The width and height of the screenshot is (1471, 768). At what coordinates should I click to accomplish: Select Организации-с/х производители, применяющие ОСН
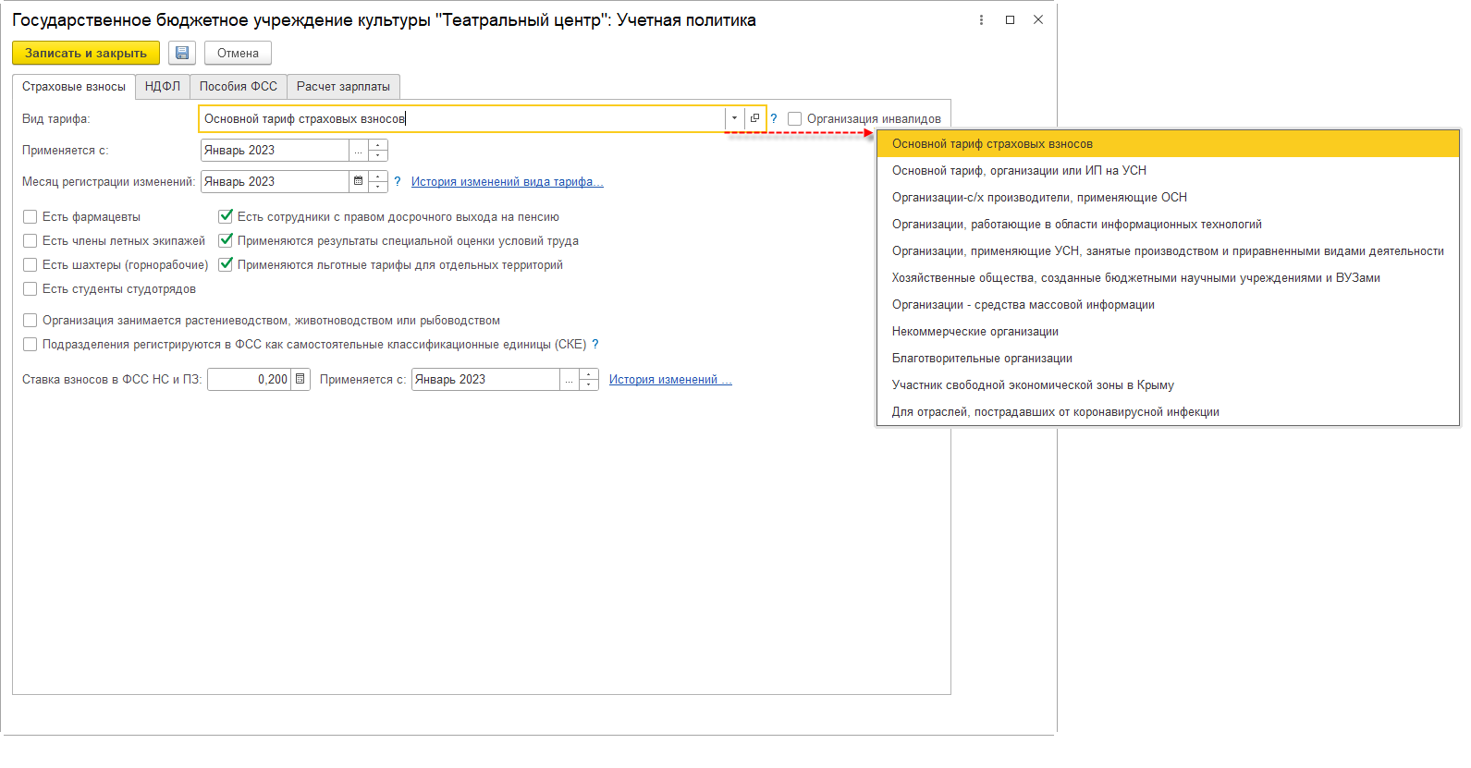pos(1168,197)
